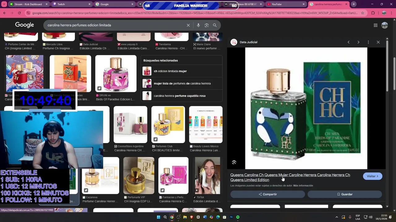The width and height of the screenshot is (396, 222).
Task: Clear the Google search box text
Action: pyautogui.click(x=188, y=25)
